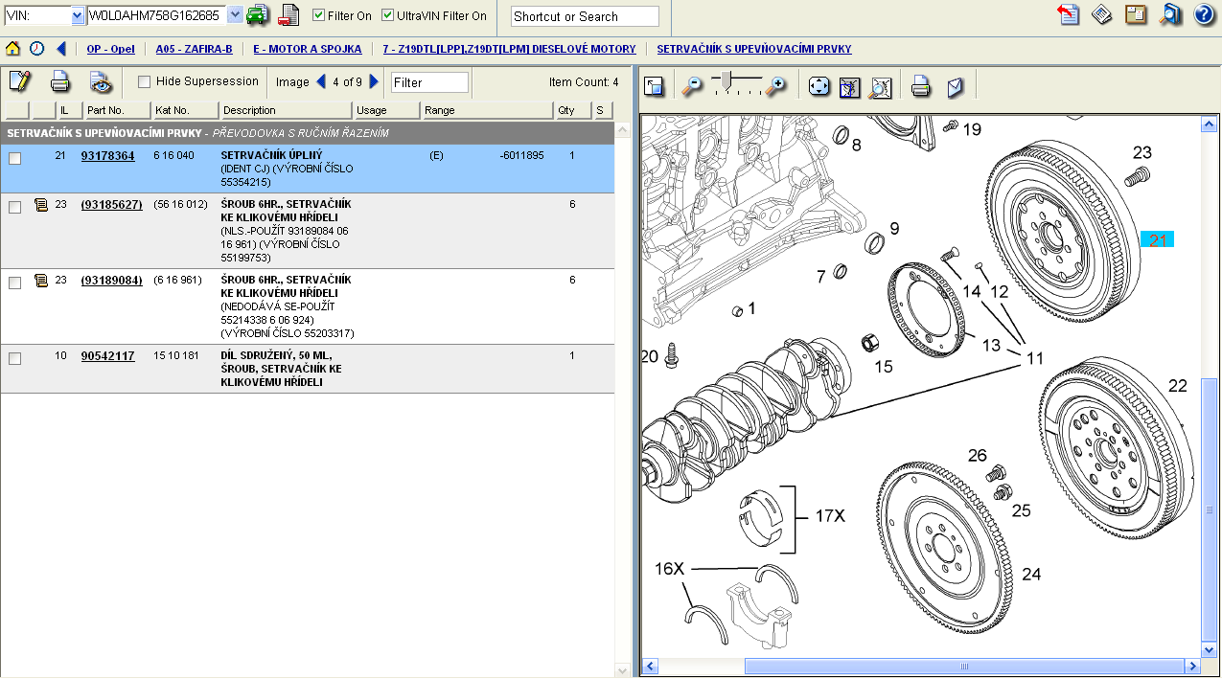The width and height of the screenshot is (1222, 679).
Task: Click the vehicle lookup car icon
Action: (x=257, y=15)
